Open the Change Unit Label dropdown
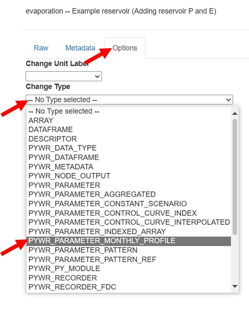 64,76
